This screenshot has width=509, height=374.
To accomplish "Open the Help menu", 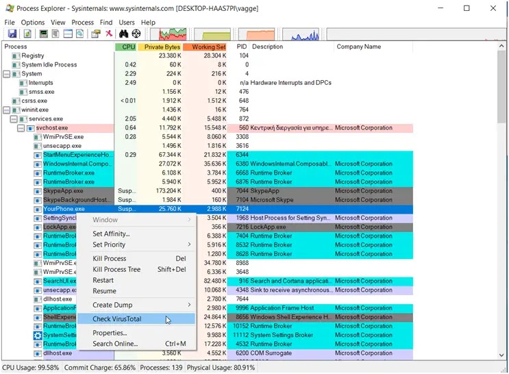I will tap(148, 23).
